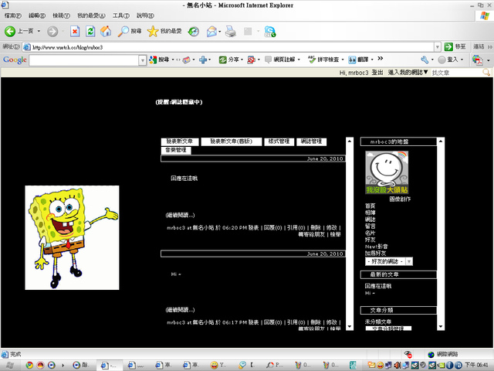Click the Sidewiki page-comment button
The image size is (494, 371).
pos(280,60)
